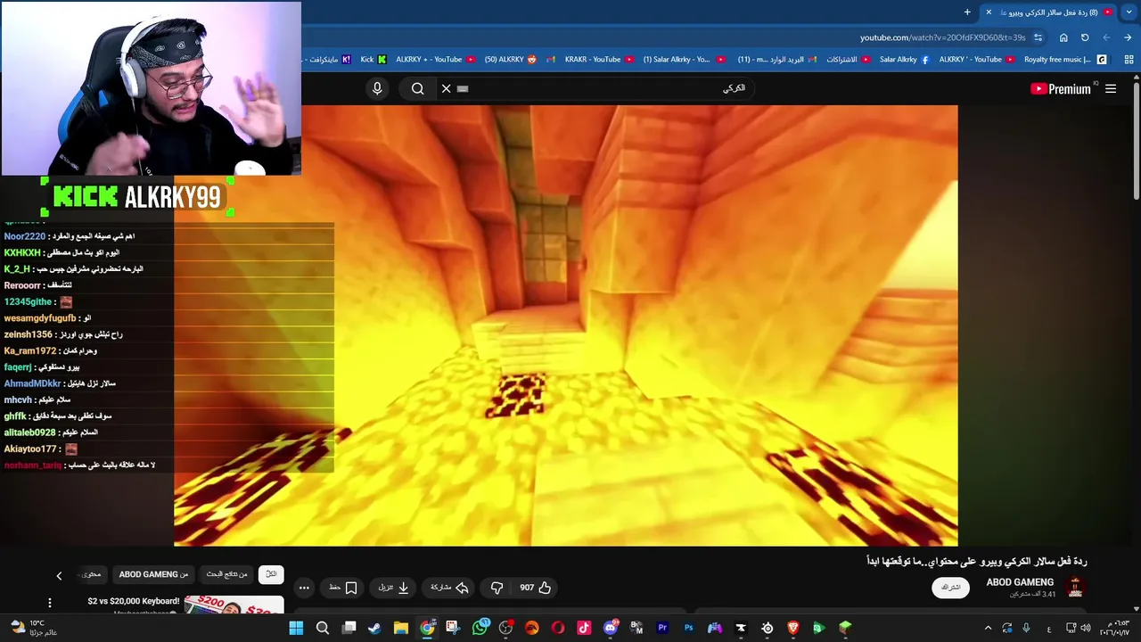Screen dimensions: 1141x642
Task: Open Discord from the taskbar
Action: (611, 628)
